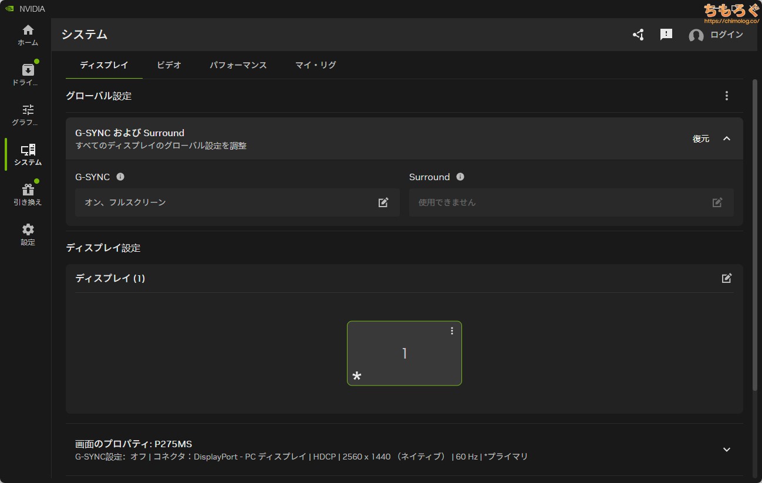Click the G-SYNC info icon
This screenshot has height=483, width=762.
point(120,177)
